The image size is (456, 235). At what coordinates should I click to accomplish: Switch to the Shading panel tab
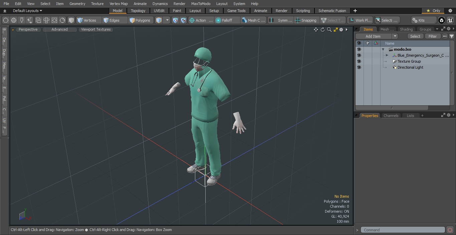(406, 29)
